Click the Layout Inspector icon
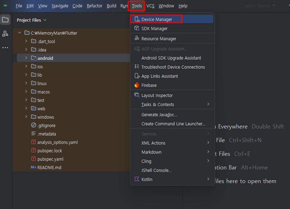 pyautogui.click(x=137, y=95)
